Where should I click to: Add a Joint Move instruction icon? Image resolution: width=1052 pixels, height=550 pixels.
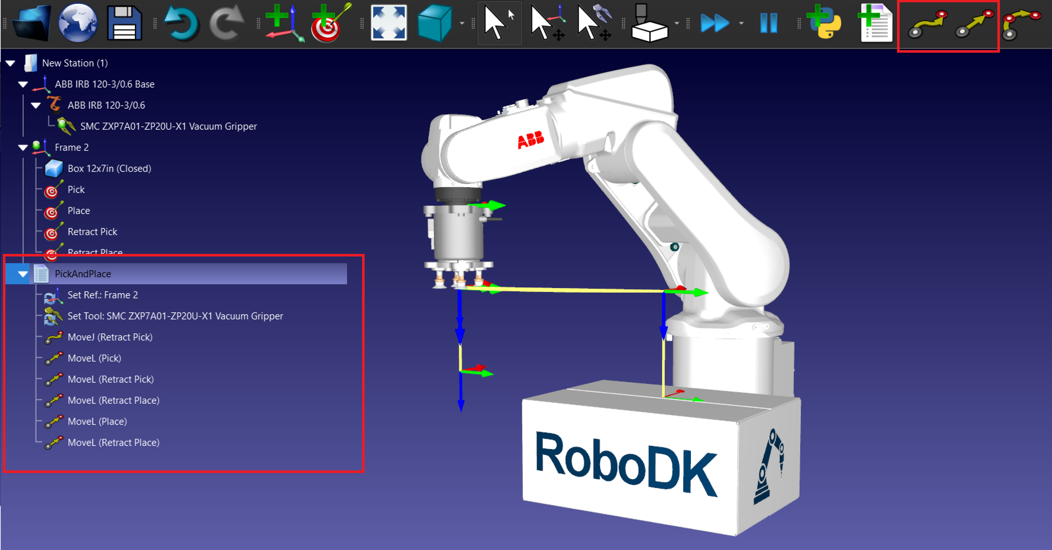click(x=927, y=24)
